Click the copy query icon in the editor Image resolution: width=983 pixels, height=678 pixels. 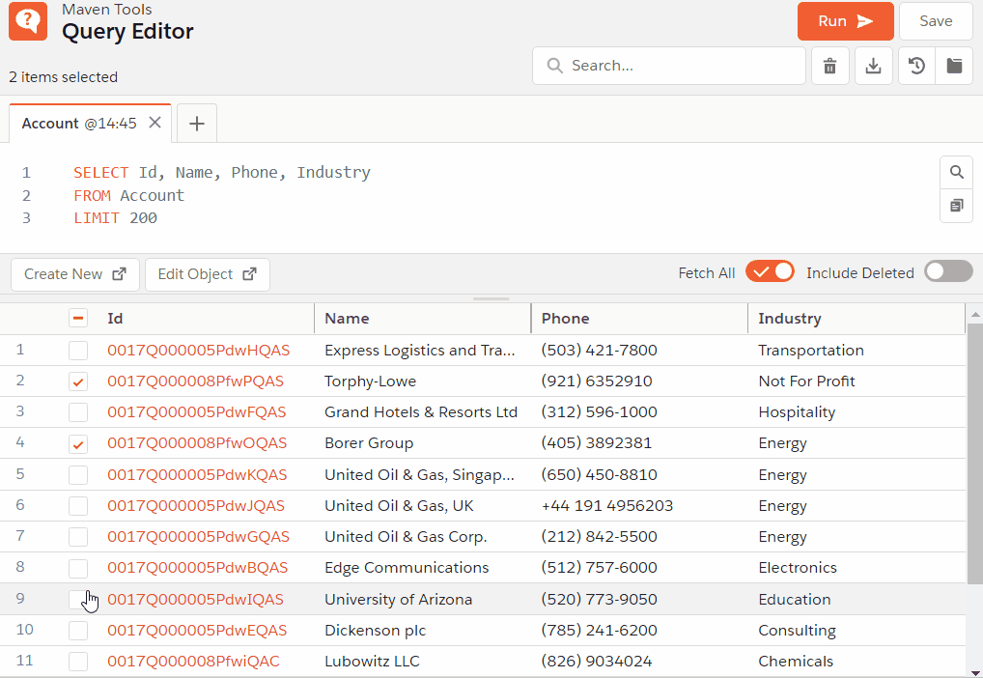click(x=956, y=206)
